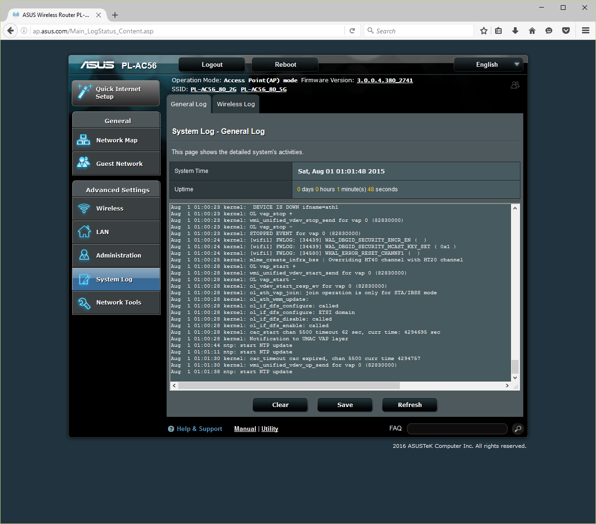Click the Refresh button below the log
The width and height of the screenshot is (596, 524).
tap(409, 405)
